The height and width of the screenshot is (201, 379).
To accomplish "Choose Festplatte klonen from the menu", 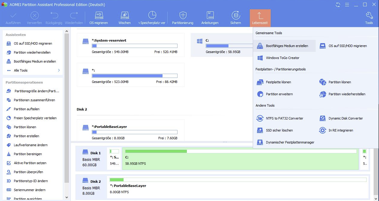I will click(278, 82).
